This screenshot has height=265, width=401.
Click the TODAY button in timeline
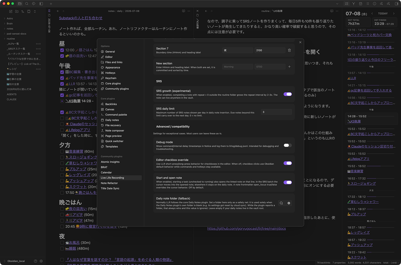coord(383,13)
